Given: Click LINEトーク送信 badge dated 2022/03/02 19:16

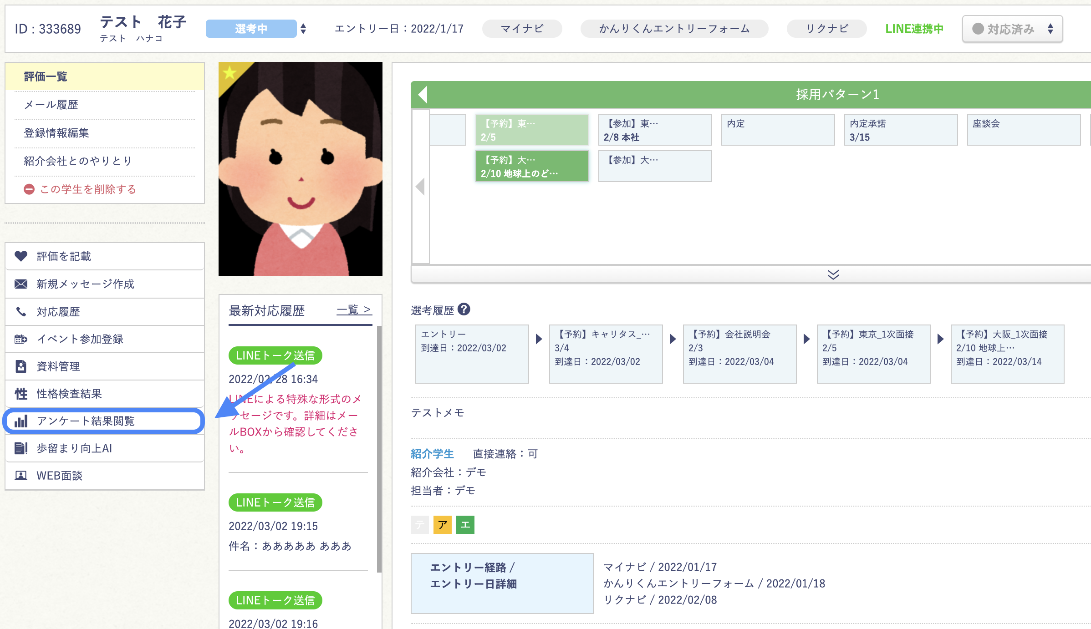Looking at the screenshot, I should 275,600.
